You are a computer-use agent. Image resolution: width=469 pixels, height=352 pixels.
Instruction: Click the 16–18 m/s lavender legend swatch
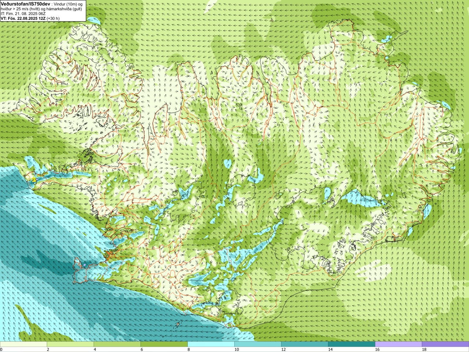pos(399,344)
